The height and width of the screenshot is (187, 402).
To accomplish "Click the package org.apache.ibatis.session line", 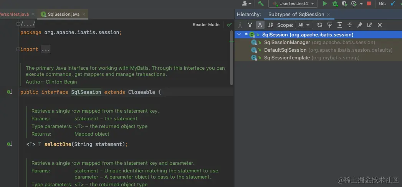I will [x=71, y=33].
